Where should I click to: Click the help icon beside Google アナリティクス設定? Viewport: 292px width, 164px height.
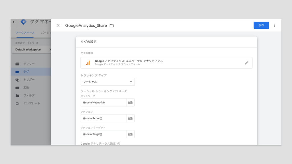(x=119, y=144)
